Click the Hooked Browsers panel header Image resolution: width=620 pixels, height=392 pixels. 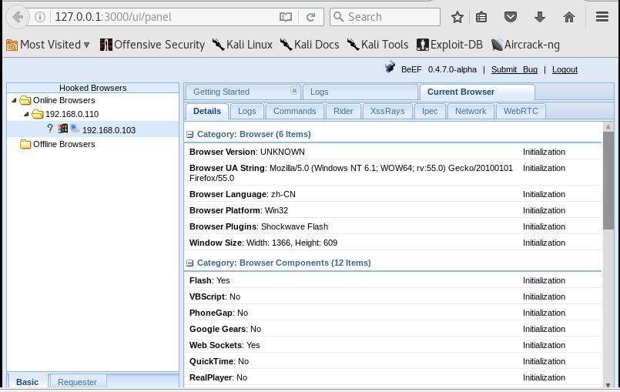pyautogui.click(x=93, y=88)
